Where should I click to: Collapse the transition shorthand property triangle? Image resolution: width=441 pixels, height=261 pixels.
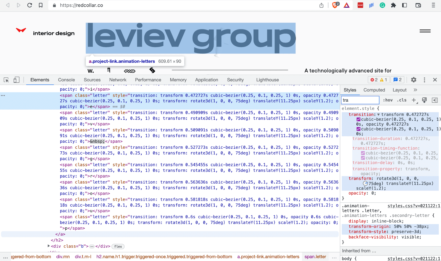[x=378, y=115]
